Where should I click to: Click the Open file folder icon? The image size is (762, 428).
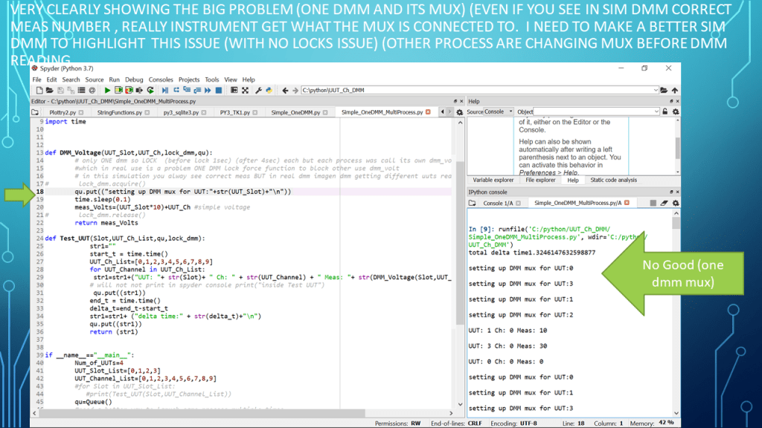pyautogui.click(x=48, y=91)
